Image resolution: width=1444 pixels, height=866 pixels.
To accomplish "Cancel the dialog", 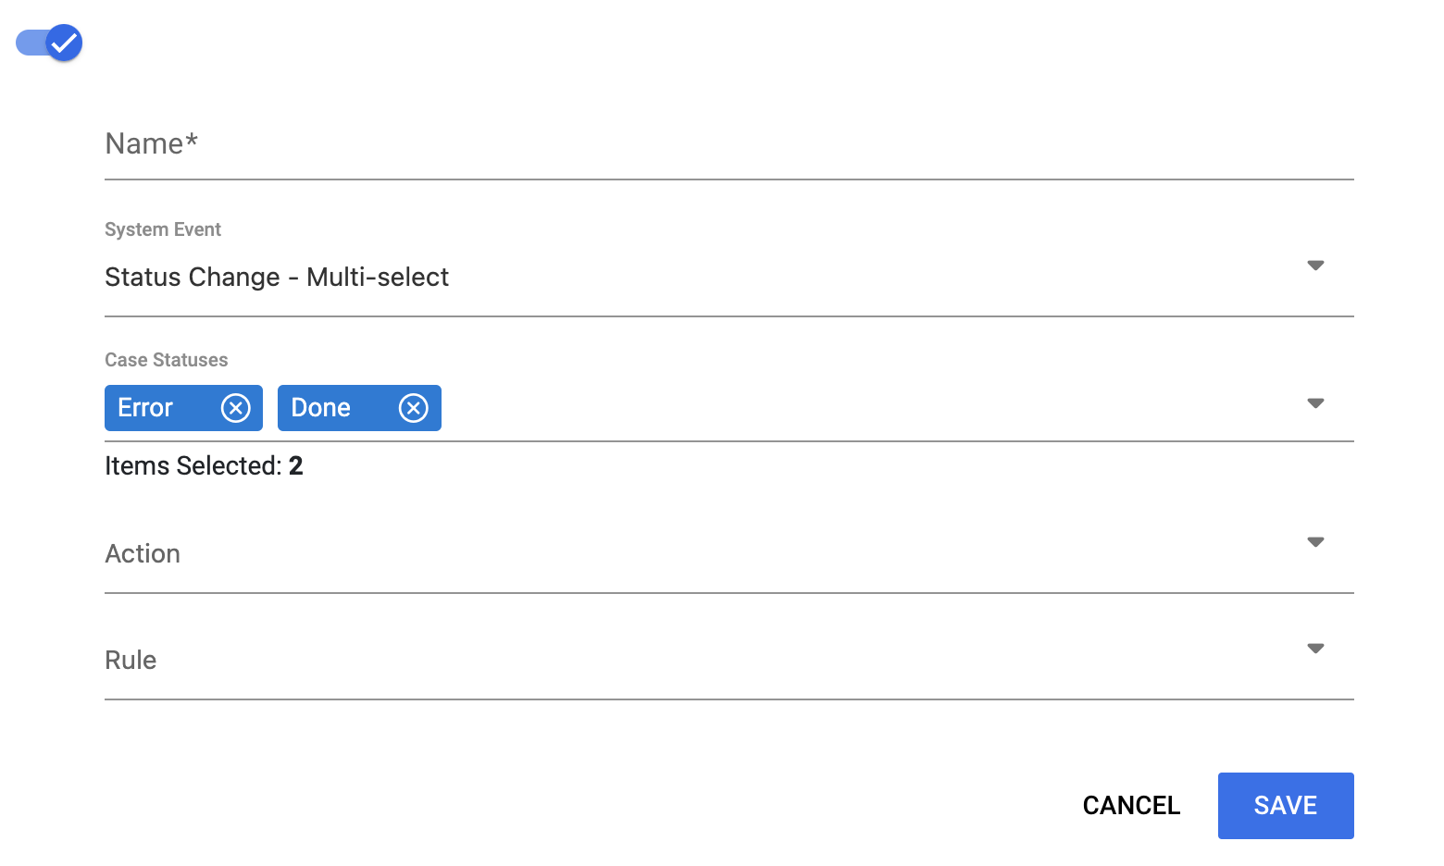I will tap(1131, 806).
